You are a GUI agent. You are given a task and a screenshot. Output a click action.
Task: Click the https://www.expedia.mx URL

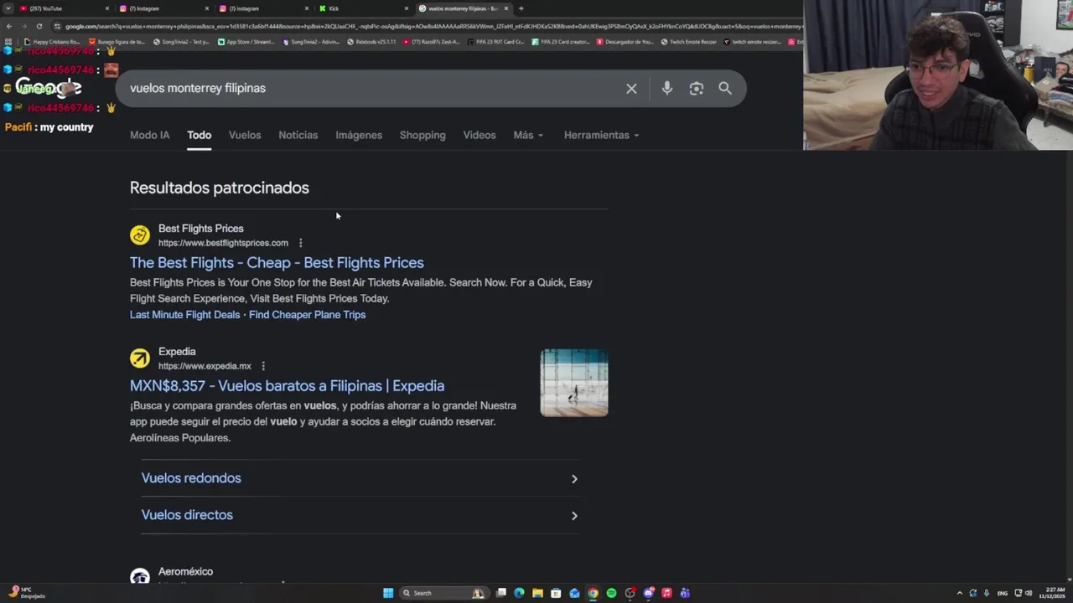coord(205,366)
